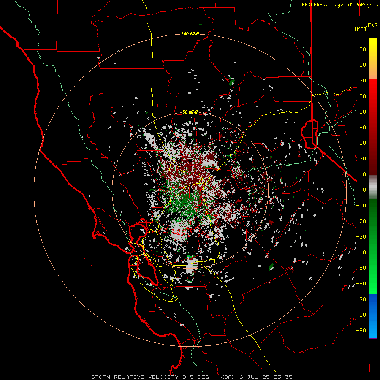Click the -50 scale value
Image resolution: width=380 pixels, height=380 pixels.
[x=361, y=268]
